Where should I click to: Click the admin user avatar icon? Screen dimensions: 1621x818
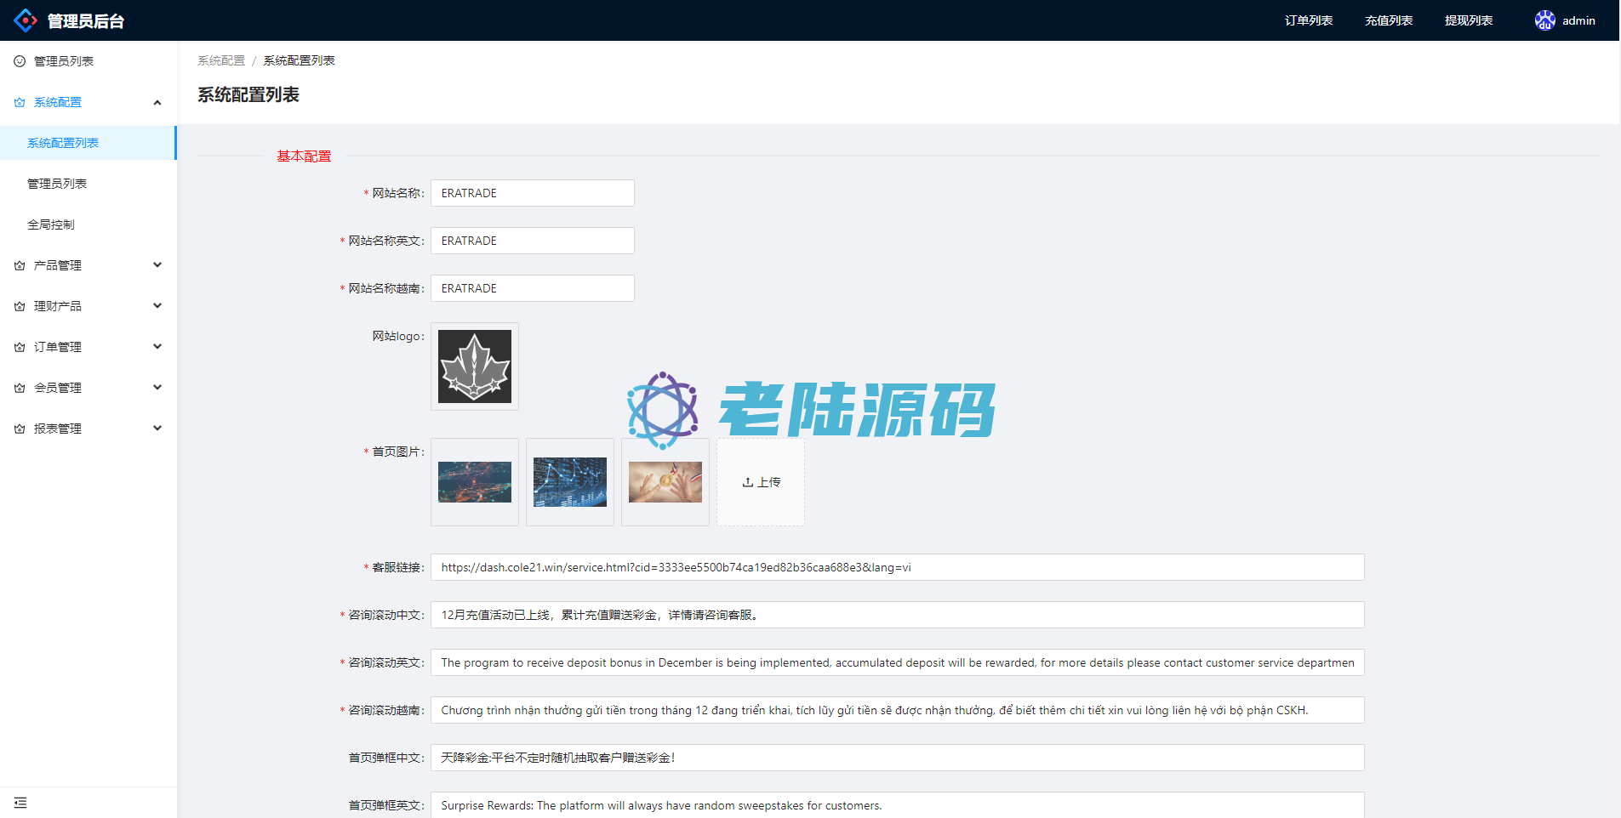click(x=1544, y=20)
